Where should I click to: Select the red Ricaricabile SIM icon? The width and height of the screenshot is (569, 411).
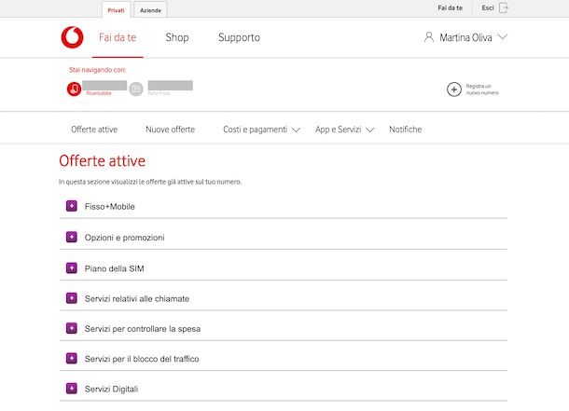click(74, 89)
